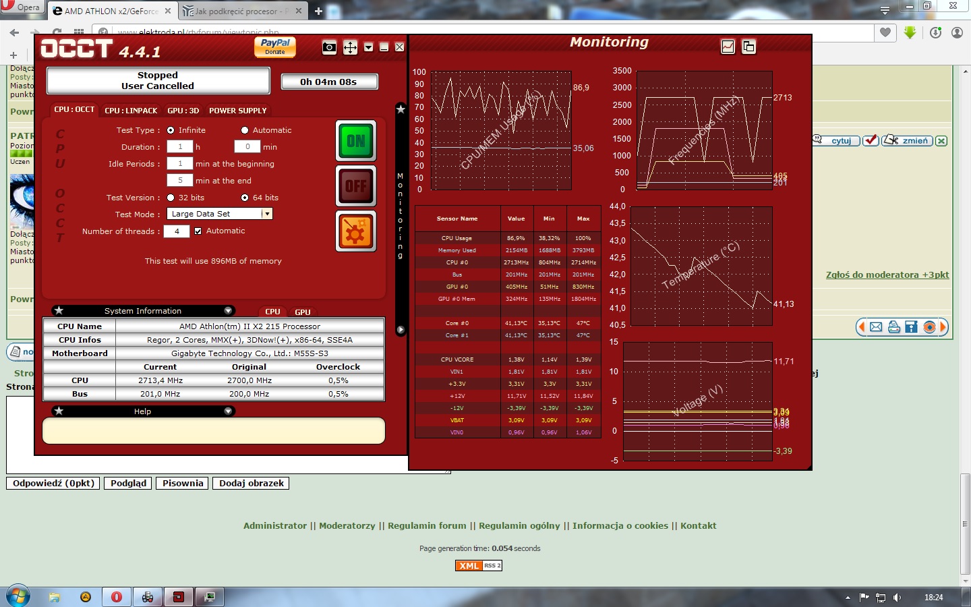Click the Pisownia spelling button
This screenshot has height=607, width=971.
click(x=183, y=483)
